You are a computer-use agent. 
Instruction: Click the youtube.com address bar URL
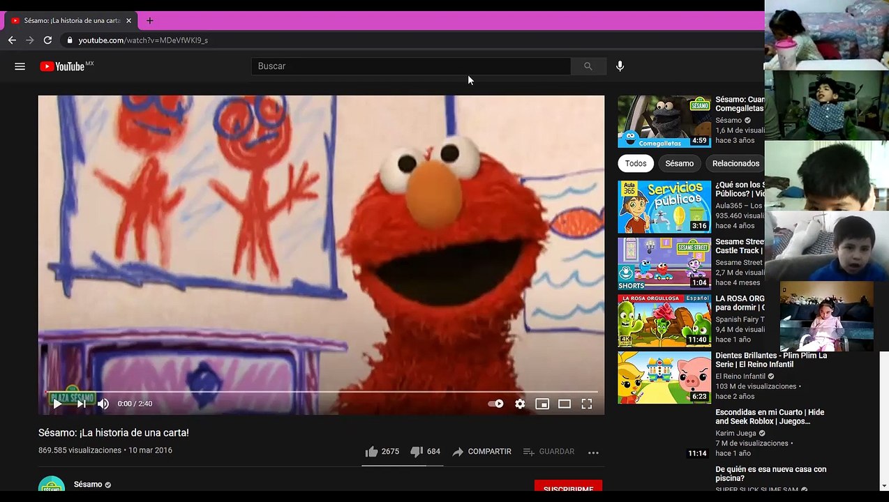click(143, 40)
